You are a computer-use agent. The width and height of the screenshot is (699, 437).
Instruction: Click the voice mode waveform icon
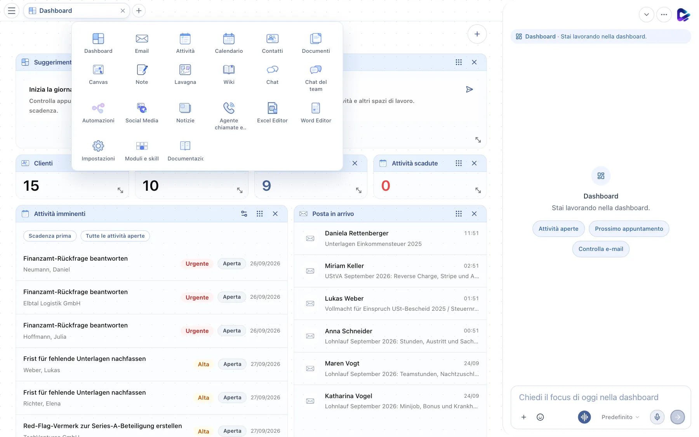click(584, 417)
